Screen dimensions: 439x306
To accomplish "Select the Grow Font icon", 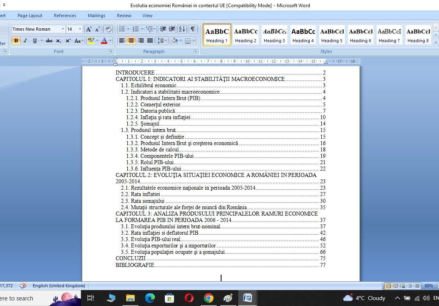I will [x=88, y=29].
